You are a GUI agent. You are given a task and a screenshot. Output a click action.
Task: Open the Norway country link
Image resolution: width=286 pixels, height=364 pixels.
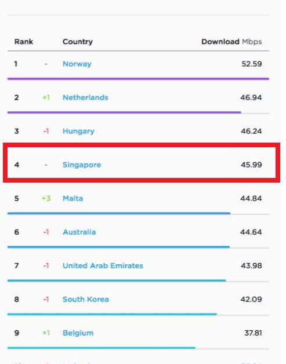point(77,64)
